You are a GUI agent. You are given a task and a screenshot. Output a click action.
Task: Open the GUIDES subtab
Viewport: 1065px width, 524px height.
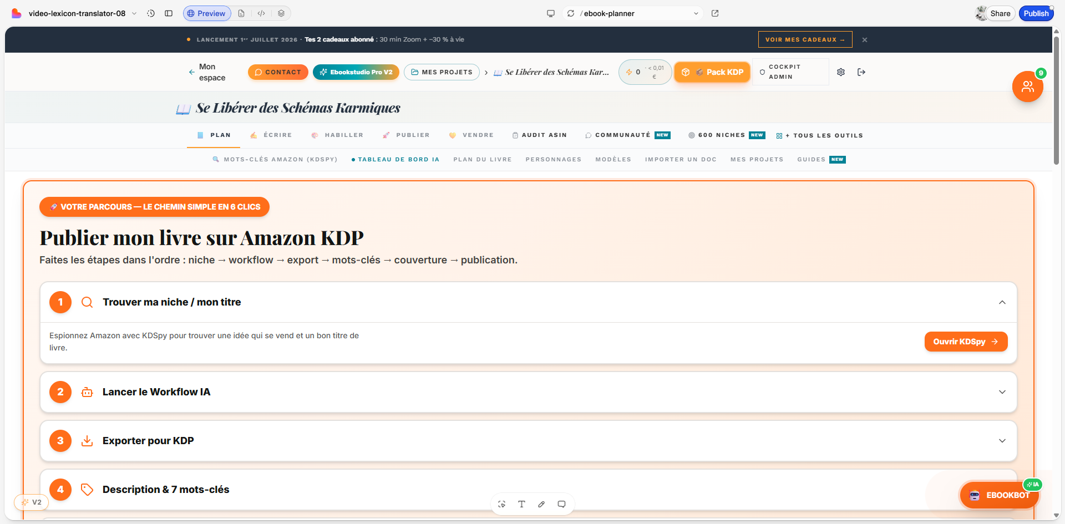[x=821, y=160]
